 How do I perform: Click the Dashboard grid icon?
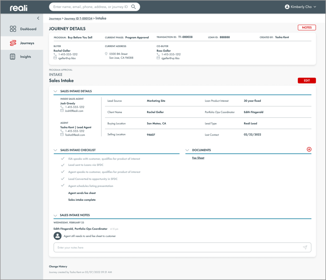pos(13,29)
